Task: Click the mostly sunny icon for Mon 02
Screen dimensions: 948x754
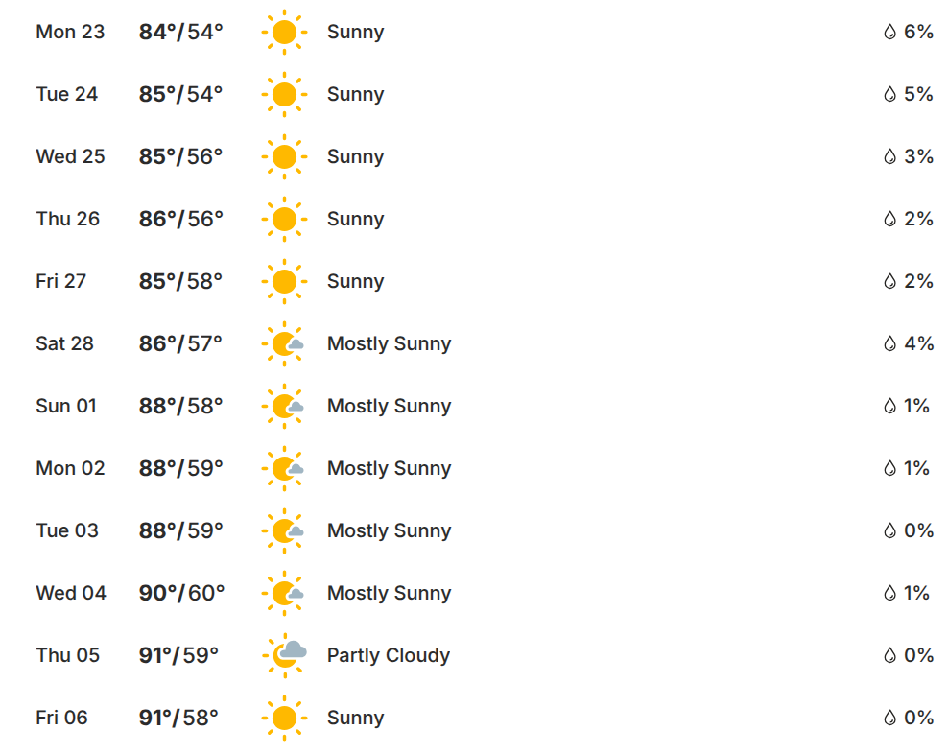Action: tap(285, 469)
